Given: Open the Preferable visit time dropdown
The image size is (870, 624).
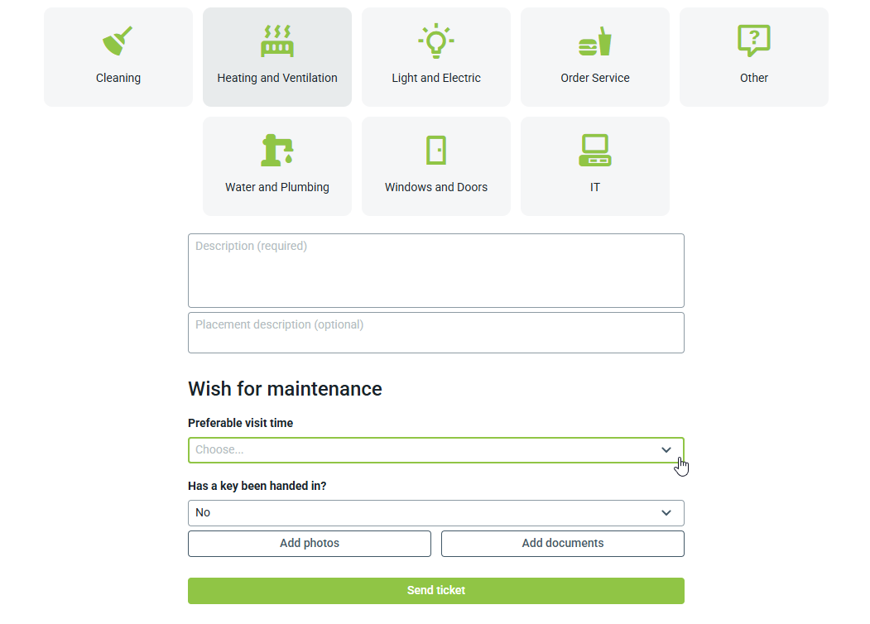Looking at the screenshot, I should pos(422,450).
